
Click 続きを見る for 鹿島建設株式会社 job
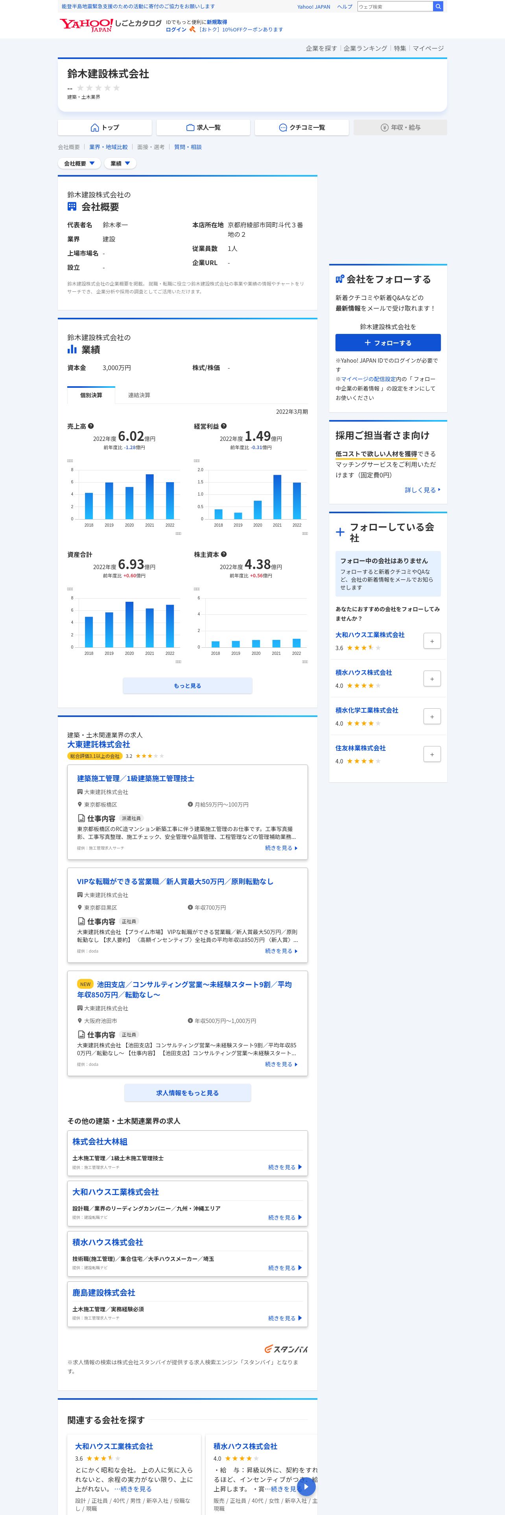point(285,1318)
